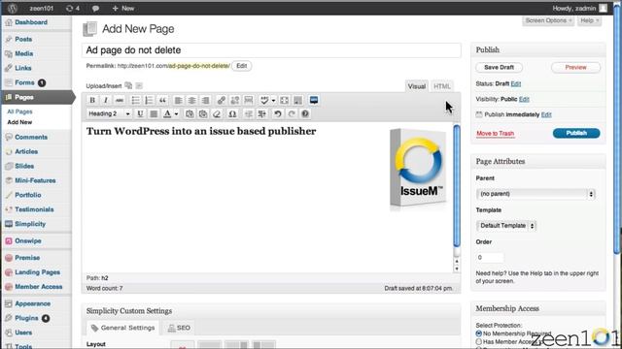This screenshot has height=349, width=622.
Task: Redo the last edit
Action: (x=292, y=114)
